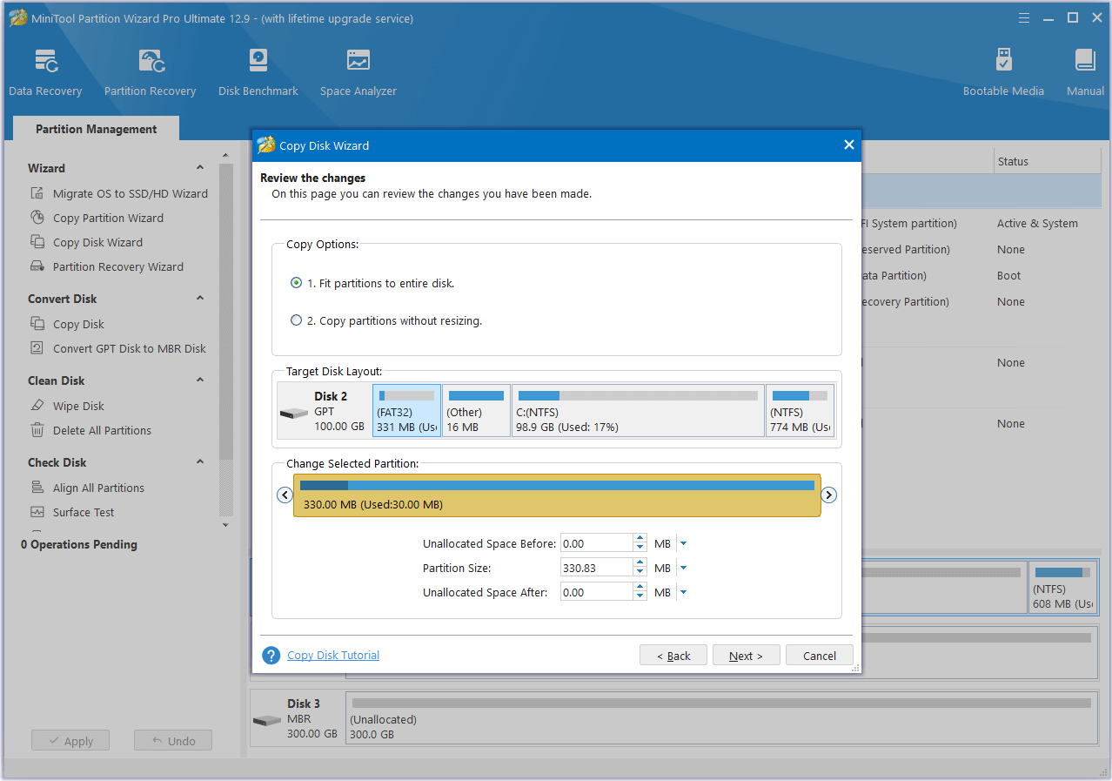Viewport: 1112px width, 781px height.
Task: Click Surface Test icon
Action: click(x=37, y=512)
